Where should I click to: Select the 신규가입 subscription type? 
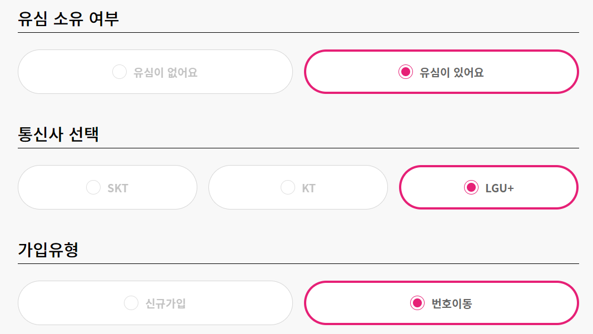pyautogui.click(x=155, y=303)
